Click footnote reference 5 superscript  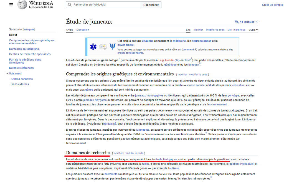pos(211,177)
